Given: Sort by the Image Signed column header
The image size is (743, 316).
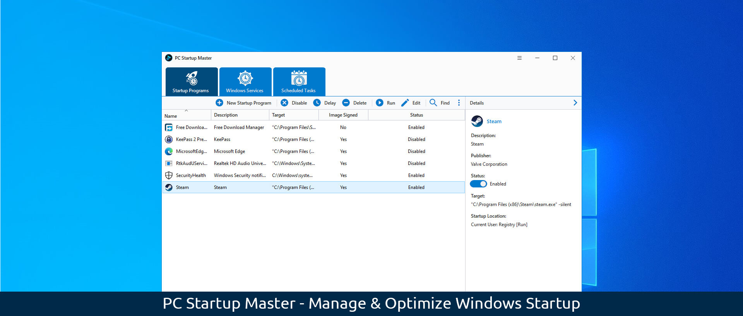Looking at the screenshot, I should point(343,115).
